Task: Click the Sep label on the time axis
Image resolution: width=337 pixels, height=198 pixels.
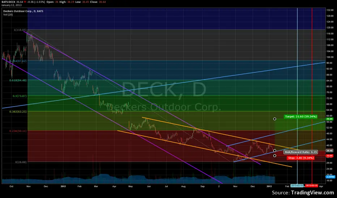Action: point(202,186)
